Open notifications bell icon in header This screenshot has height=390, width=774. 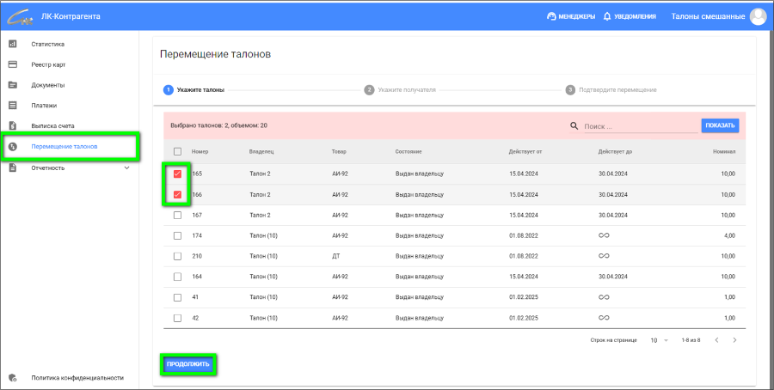click(x=607, y=16)
